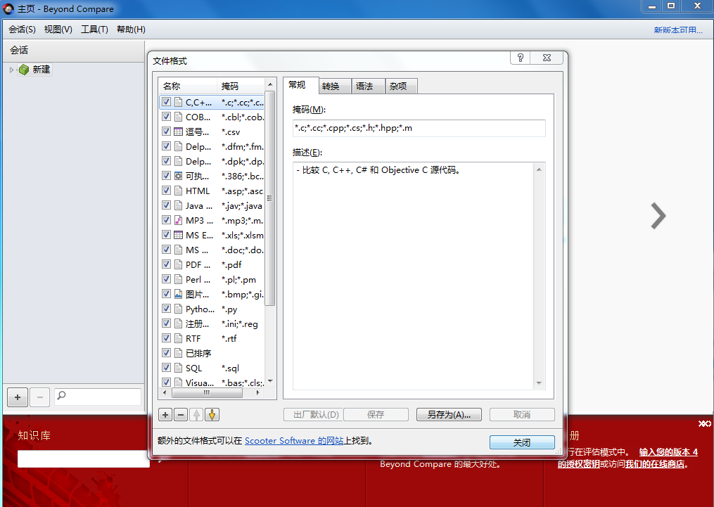Click the MS Excel table icon
The height and width of the screenshot is (507, 714).
coord(179,235)
